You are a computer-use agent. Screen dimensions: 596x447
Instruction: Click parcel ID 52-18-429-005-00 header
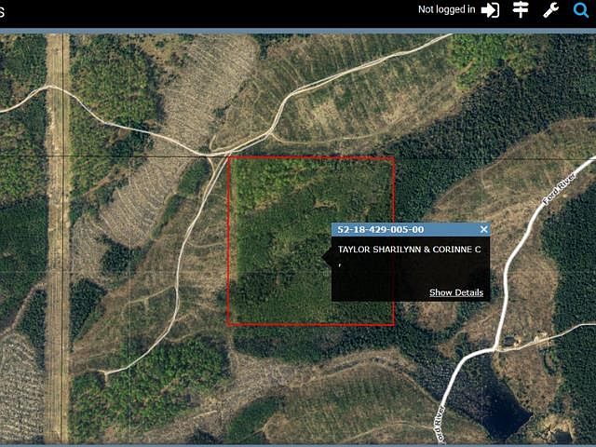[x=381, y=229]
